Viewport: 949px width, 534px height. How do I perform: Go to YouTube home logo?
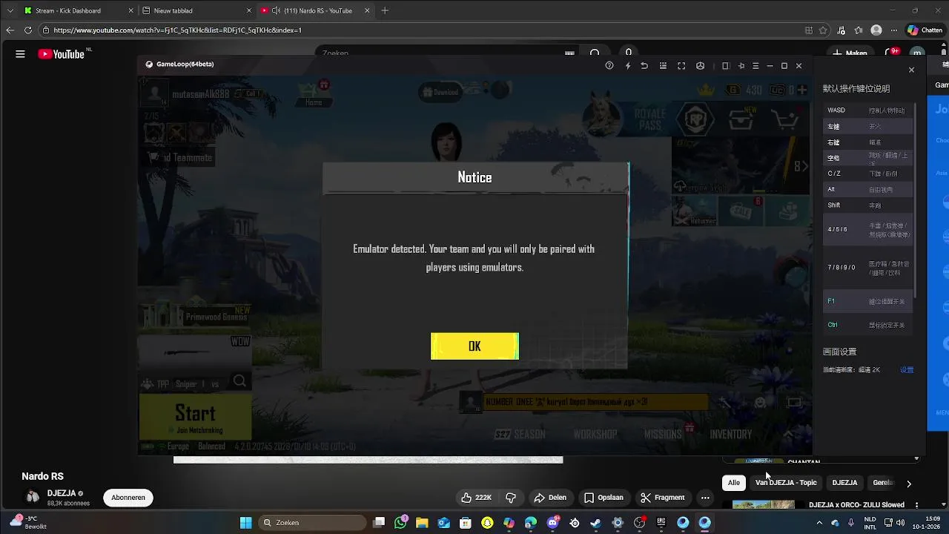pyautogui.click(x=61, y=53)
